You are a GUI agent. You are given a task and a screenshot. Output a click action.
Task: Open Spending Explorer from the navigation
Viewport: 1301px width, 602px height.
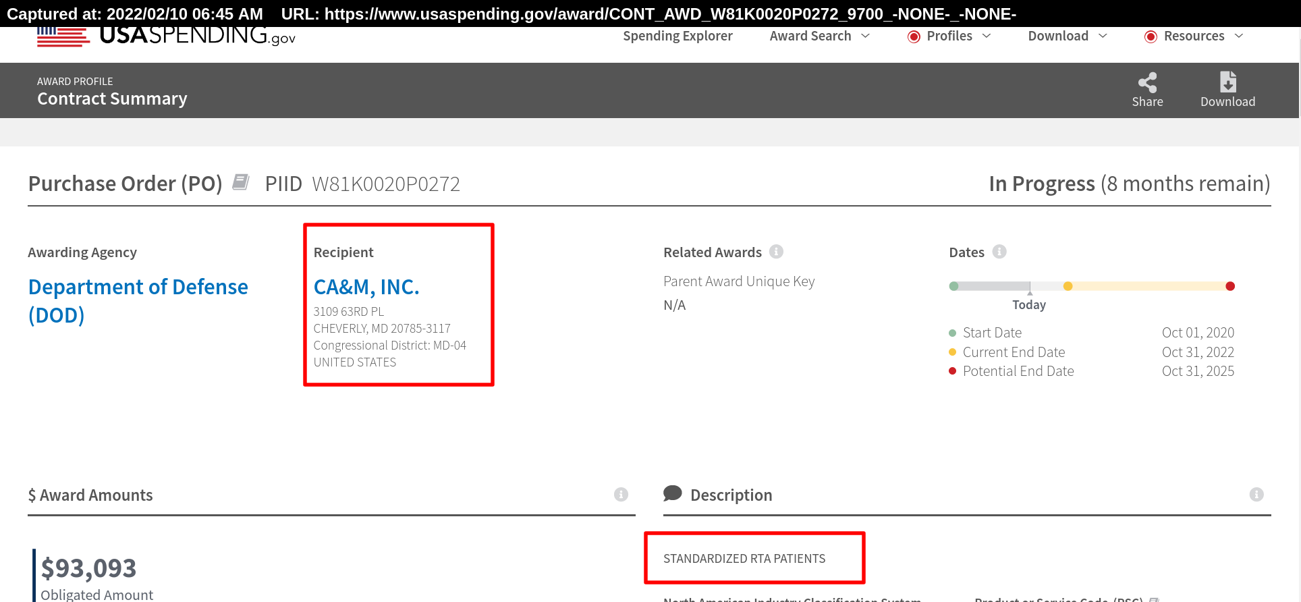(x=677, y=36)
